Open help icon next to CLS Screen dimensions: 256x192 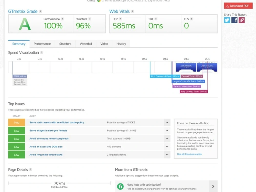191,19
